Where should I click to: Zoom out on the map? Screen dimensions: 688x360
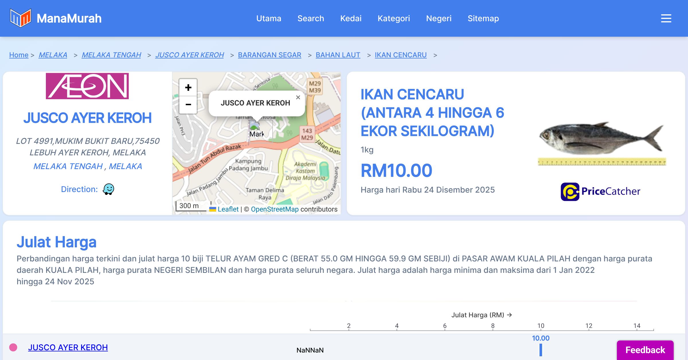coord(188,105)
